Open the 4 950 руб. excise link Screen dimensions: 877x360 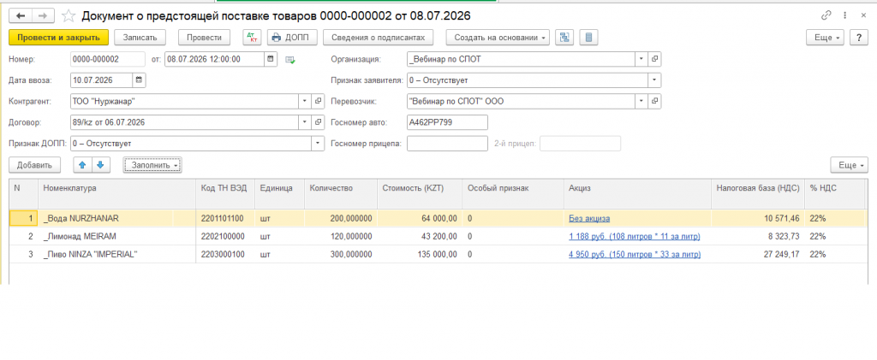click(x=635, y=255)
